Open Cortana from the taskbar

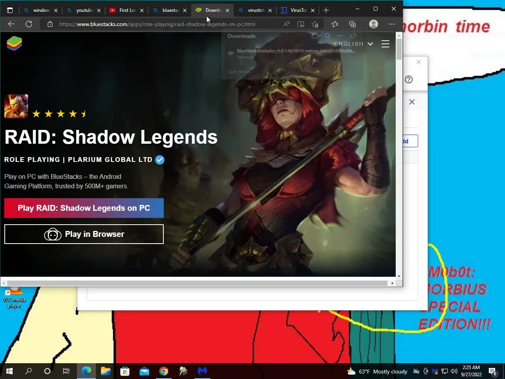coord(47,371)
